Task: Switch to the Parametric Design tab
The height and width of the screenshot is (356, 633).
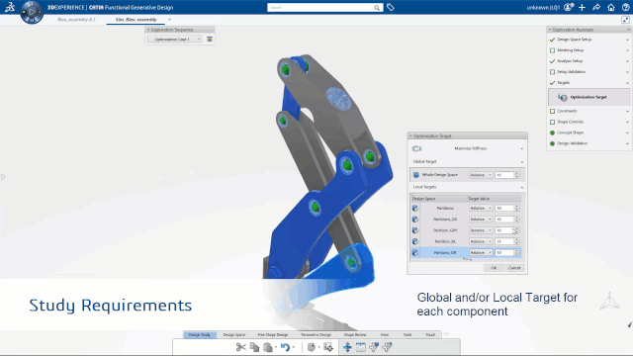Action: pos(316,334)
